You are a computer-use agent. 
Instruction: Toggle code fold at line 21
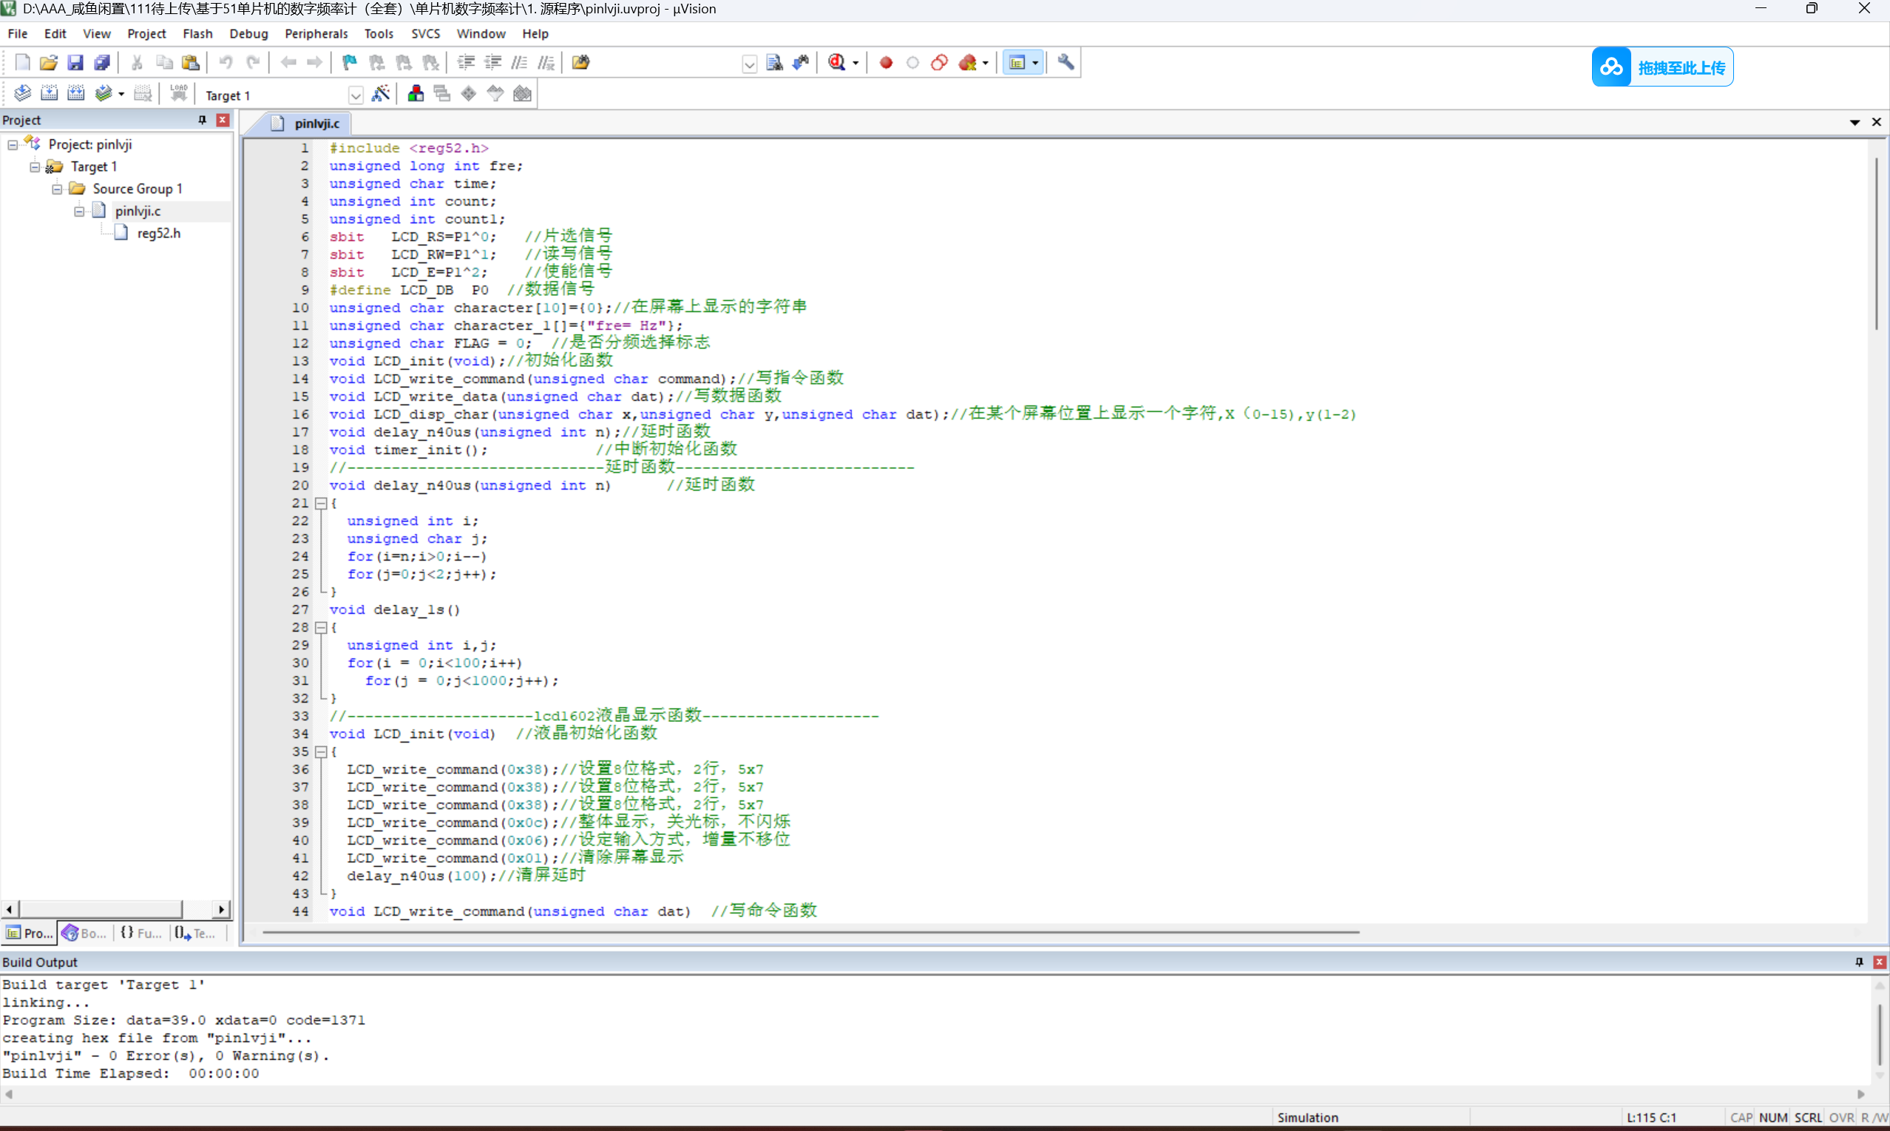(321, 504)
